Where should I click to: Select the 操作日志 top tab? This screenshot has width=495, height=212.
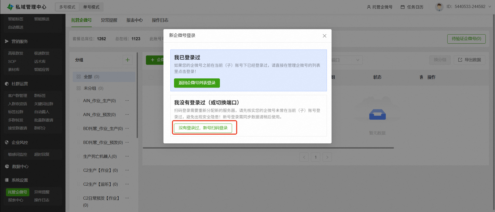[x=160, y=20]
